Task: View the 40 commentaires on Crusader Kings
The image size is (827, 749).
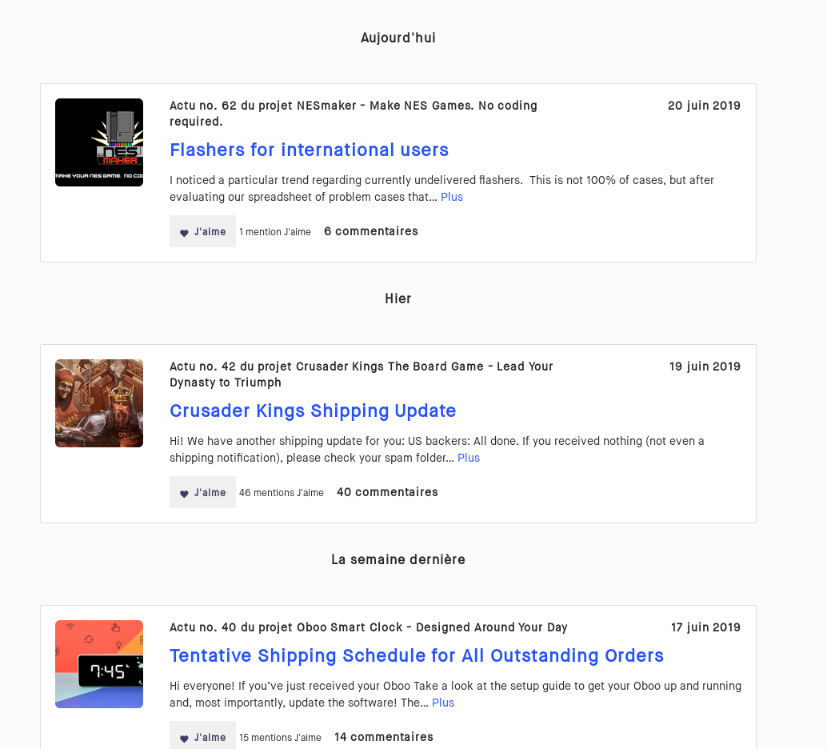Action: tap(387, 492)
